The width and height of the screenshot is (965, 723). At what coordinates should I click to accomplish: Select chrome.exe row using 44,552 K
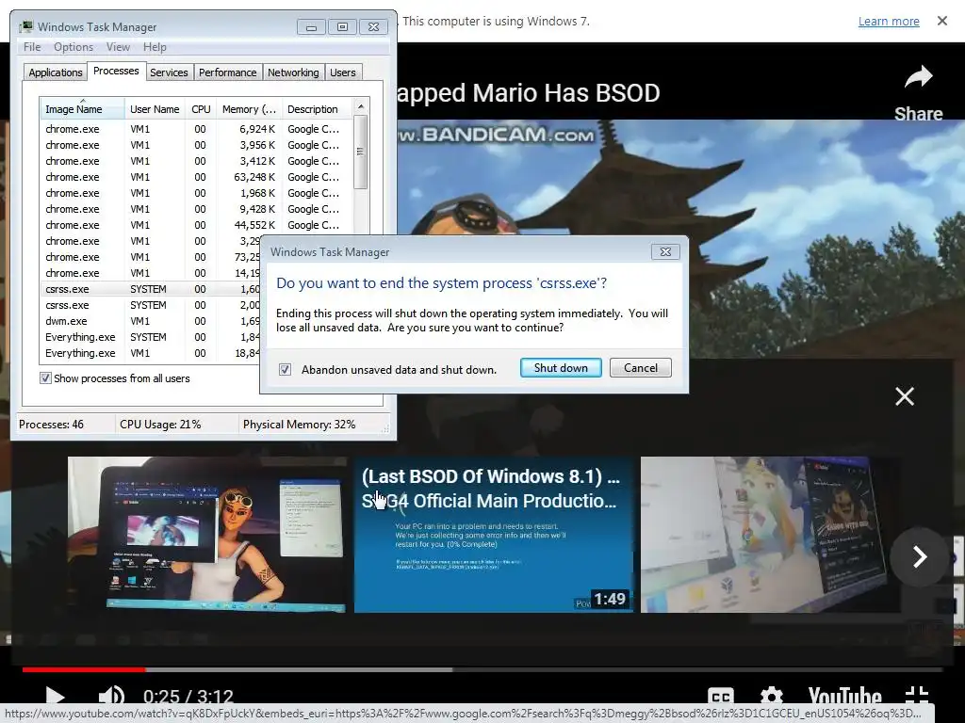tap(196, 225)
